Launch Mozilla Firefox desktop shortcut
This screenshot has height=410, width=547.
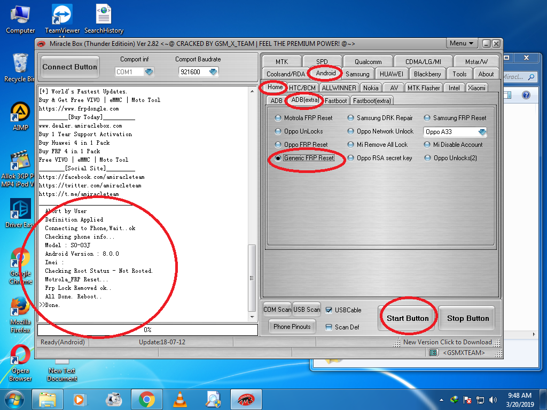(x=20, y=315)
